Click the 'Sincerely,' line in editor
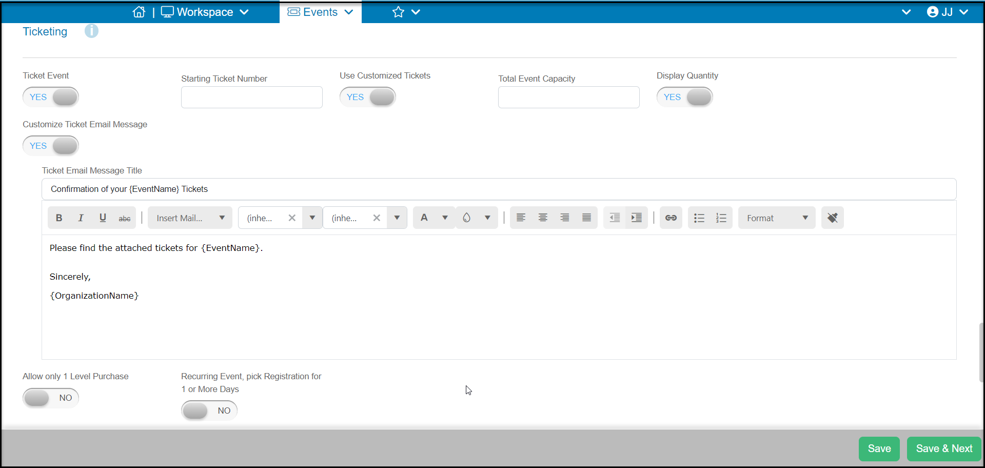Image resolution: width=985 pixels, height=468 pixels. [x=70, y=277]
